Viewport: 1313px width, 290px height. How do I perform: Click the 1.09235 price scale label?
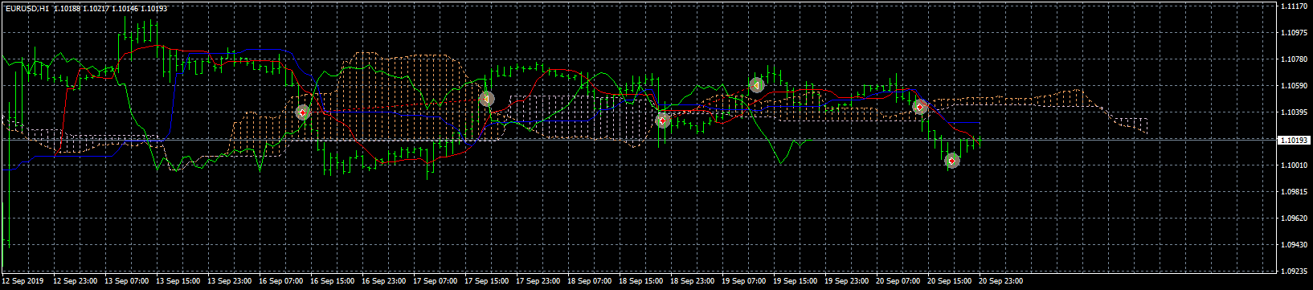[x=1295, y=272]
